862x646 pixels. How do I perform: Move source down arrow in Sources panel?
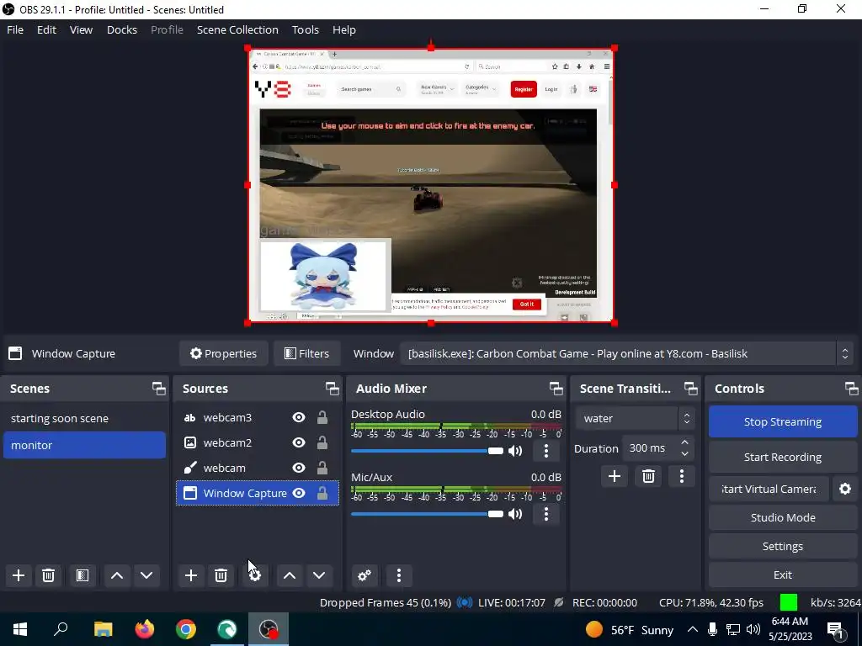pyautogui.click(x=319, y=575)
